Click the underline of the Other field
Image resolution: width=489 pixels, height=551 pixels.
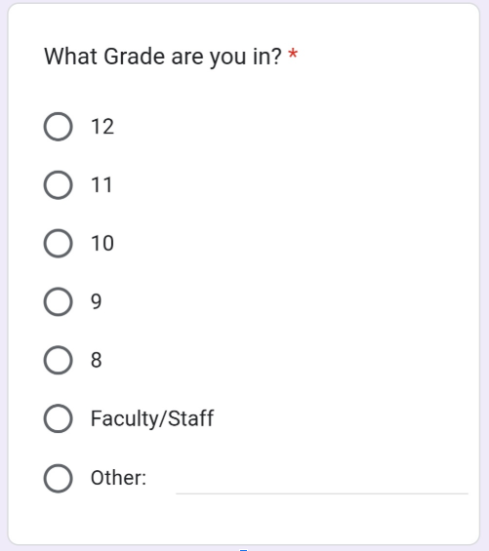[x=322, y=493]
